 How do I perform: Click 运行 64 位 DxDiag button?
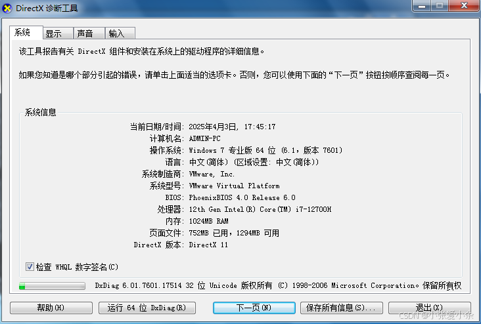pos(147,308)
